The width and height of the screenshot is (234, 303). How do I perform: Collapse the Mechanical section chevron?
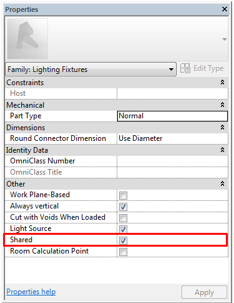[x=222, y=105]
